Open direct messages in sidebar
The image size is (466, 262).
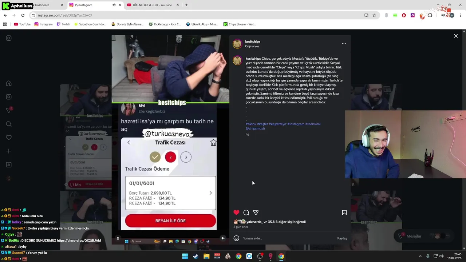[x=9, y=110]
